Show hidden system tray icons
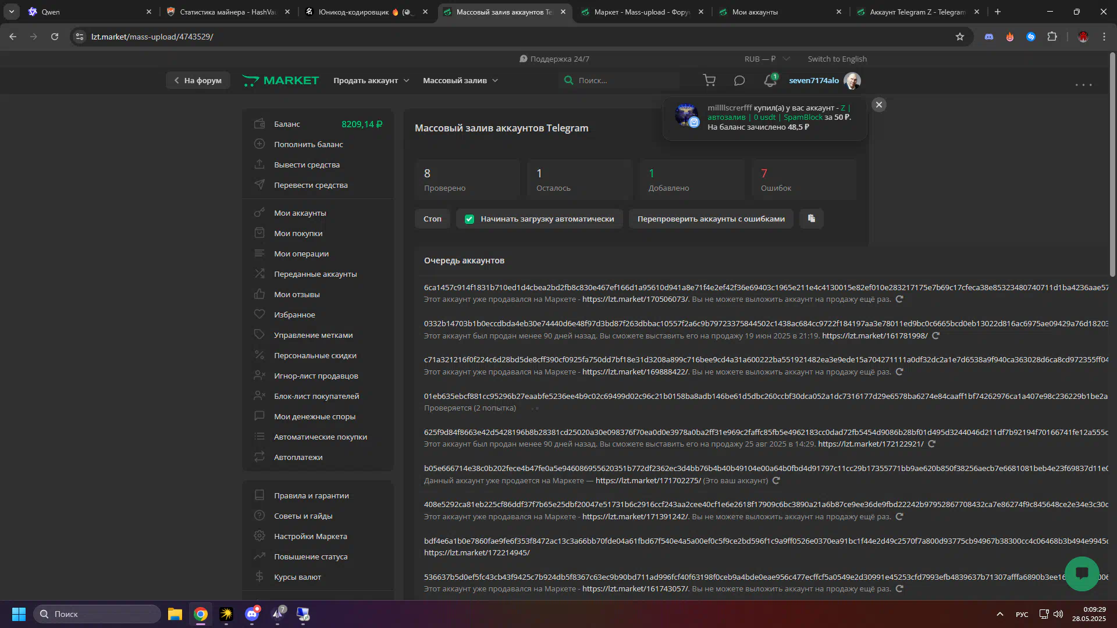Image resolution: width=1117 pixels, height=628 pixels. coord(999,614)
